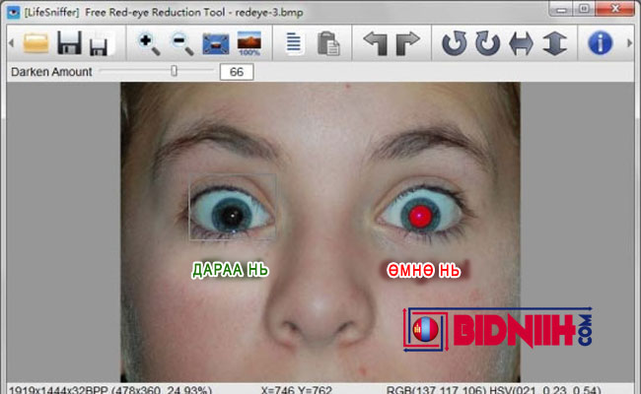Flip image vertically
This screenshot has height=394, width=641.
pyautogui.click(x=554, y=43)
